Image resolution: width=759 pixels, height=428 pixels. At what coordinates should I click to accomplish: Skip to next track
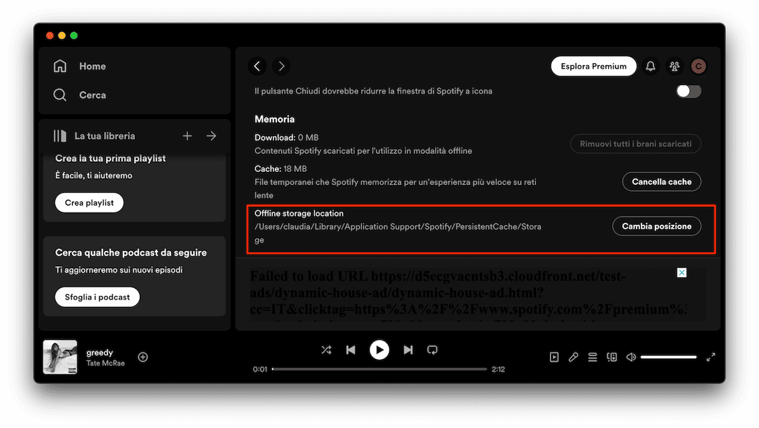coord(408,350)
